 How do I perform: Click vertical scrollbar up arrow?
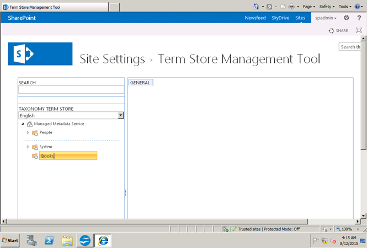click(x=363, y=39)
